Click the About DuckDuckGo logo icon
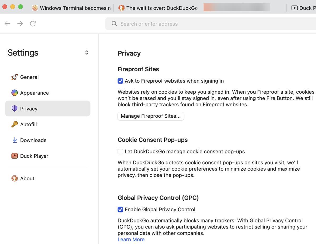Screen dimensions: 316x244 point(14,178)
